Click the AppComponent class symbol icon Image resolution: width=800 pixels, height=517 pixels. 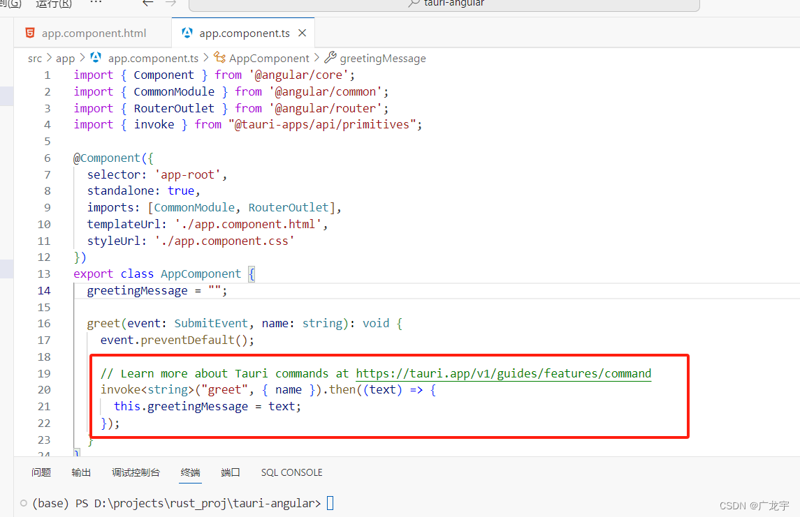[x=219, y=58]
